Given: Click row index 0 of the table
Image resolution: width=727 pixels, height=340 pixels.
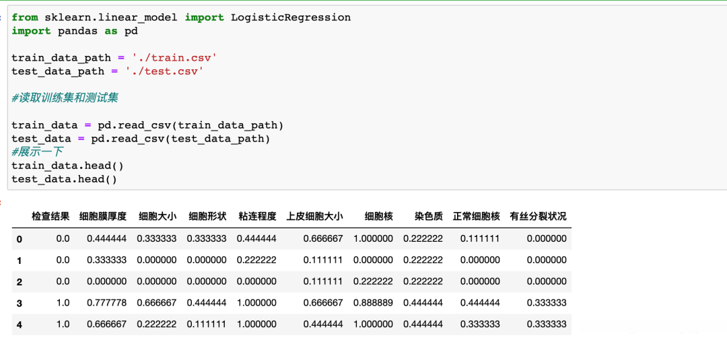Looking at the screenshot, I should (19, 239).
